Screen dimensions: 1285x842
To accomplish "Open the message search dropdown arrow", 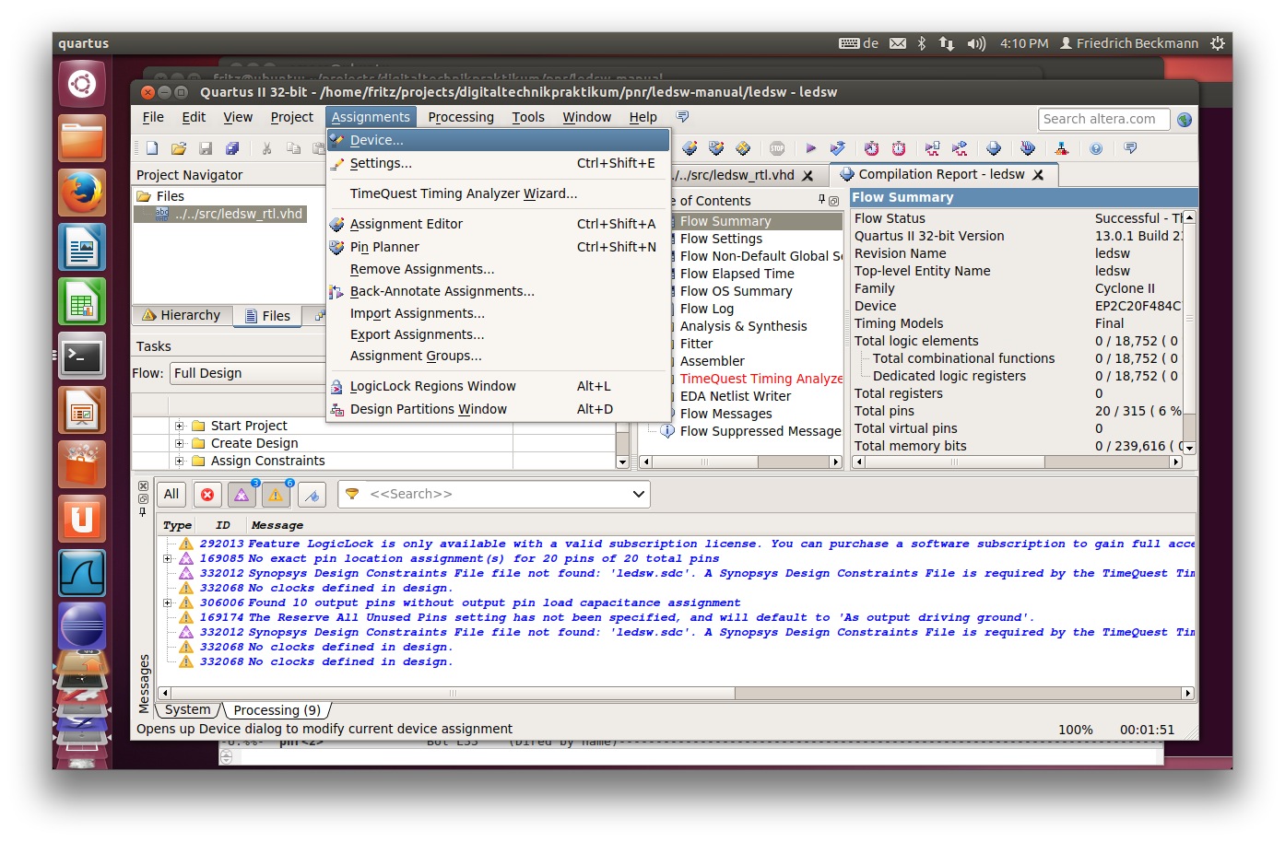I will (638, 495).
